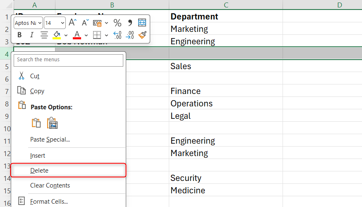Decrease font size in mini toolbar
This screenshot has height=207, width=362.
click(x=85, y=23)
